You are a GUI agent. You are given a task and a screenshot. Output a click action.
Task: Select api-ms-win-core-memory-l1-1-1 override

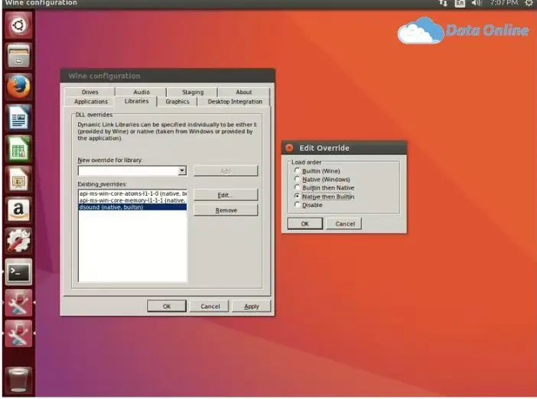132,200
